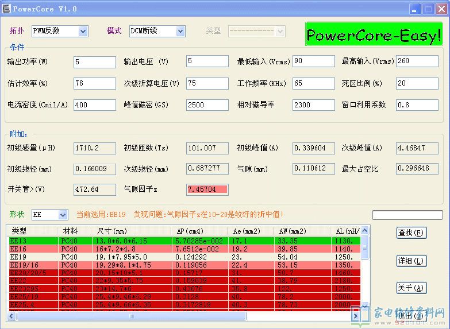Click the 查找(F) button
The width and height of the screenshot is (450, 329).
coord(411,233)
